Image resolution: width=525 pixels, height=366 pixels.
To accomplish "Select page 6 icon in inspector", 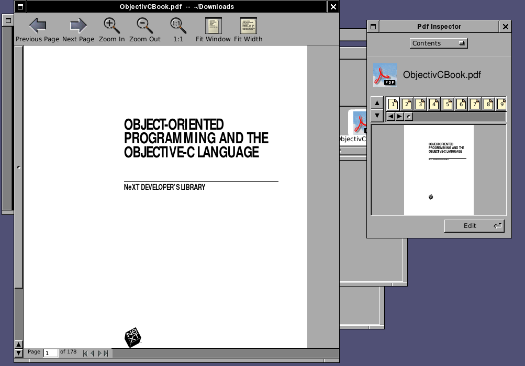I will click(x=461, y=104).
